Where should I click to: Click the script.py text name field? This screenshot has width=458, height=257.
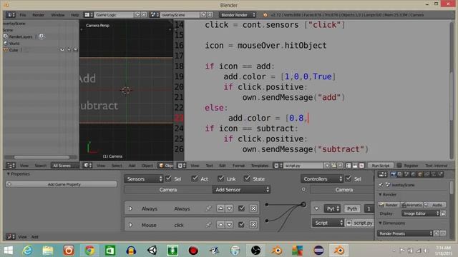point(303,166)
